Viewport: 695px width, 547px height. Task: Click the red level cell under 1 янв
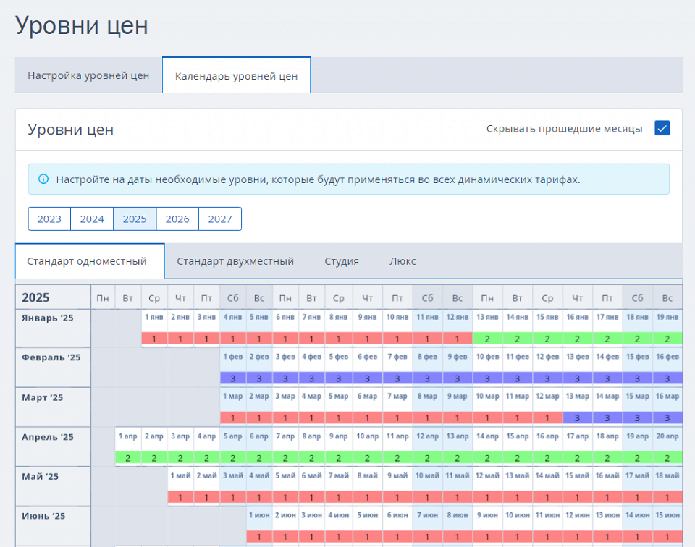pyautogui.click(x=154, y=339)
